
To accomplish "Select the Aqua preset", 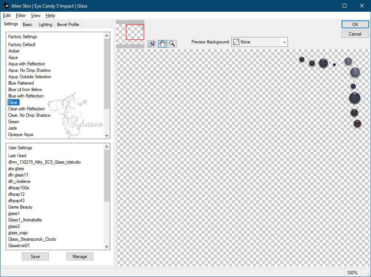I will pos(13,57).
